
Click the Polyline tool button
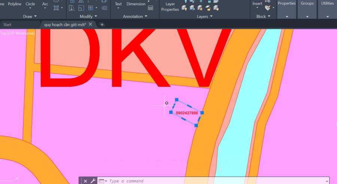(x=15, y=4)
